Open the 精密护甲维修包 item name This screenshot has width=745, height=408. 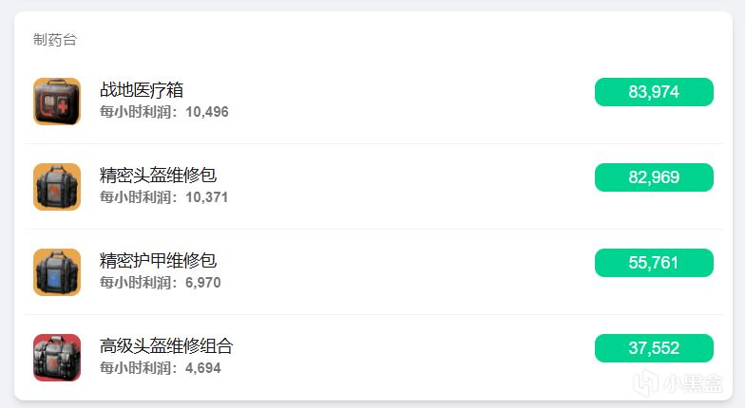159,261
